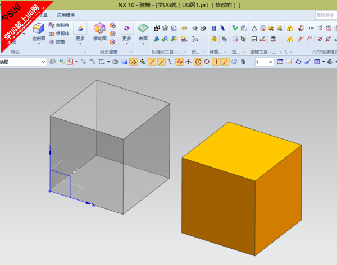The image size is (337, 265).
Task: Click the window layout grid icon
Action: tap(317, 62)
